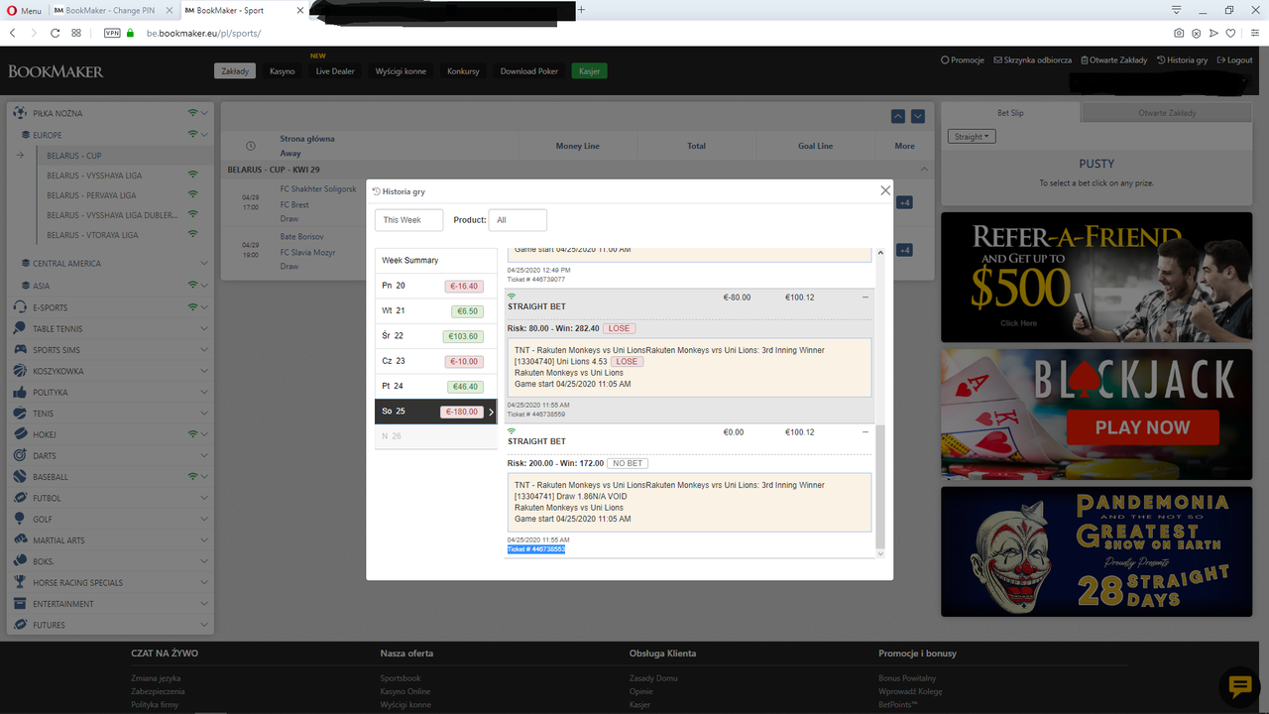Expand the Martial Arts category chevron
1269x714 pixels.
pos(204,540)
